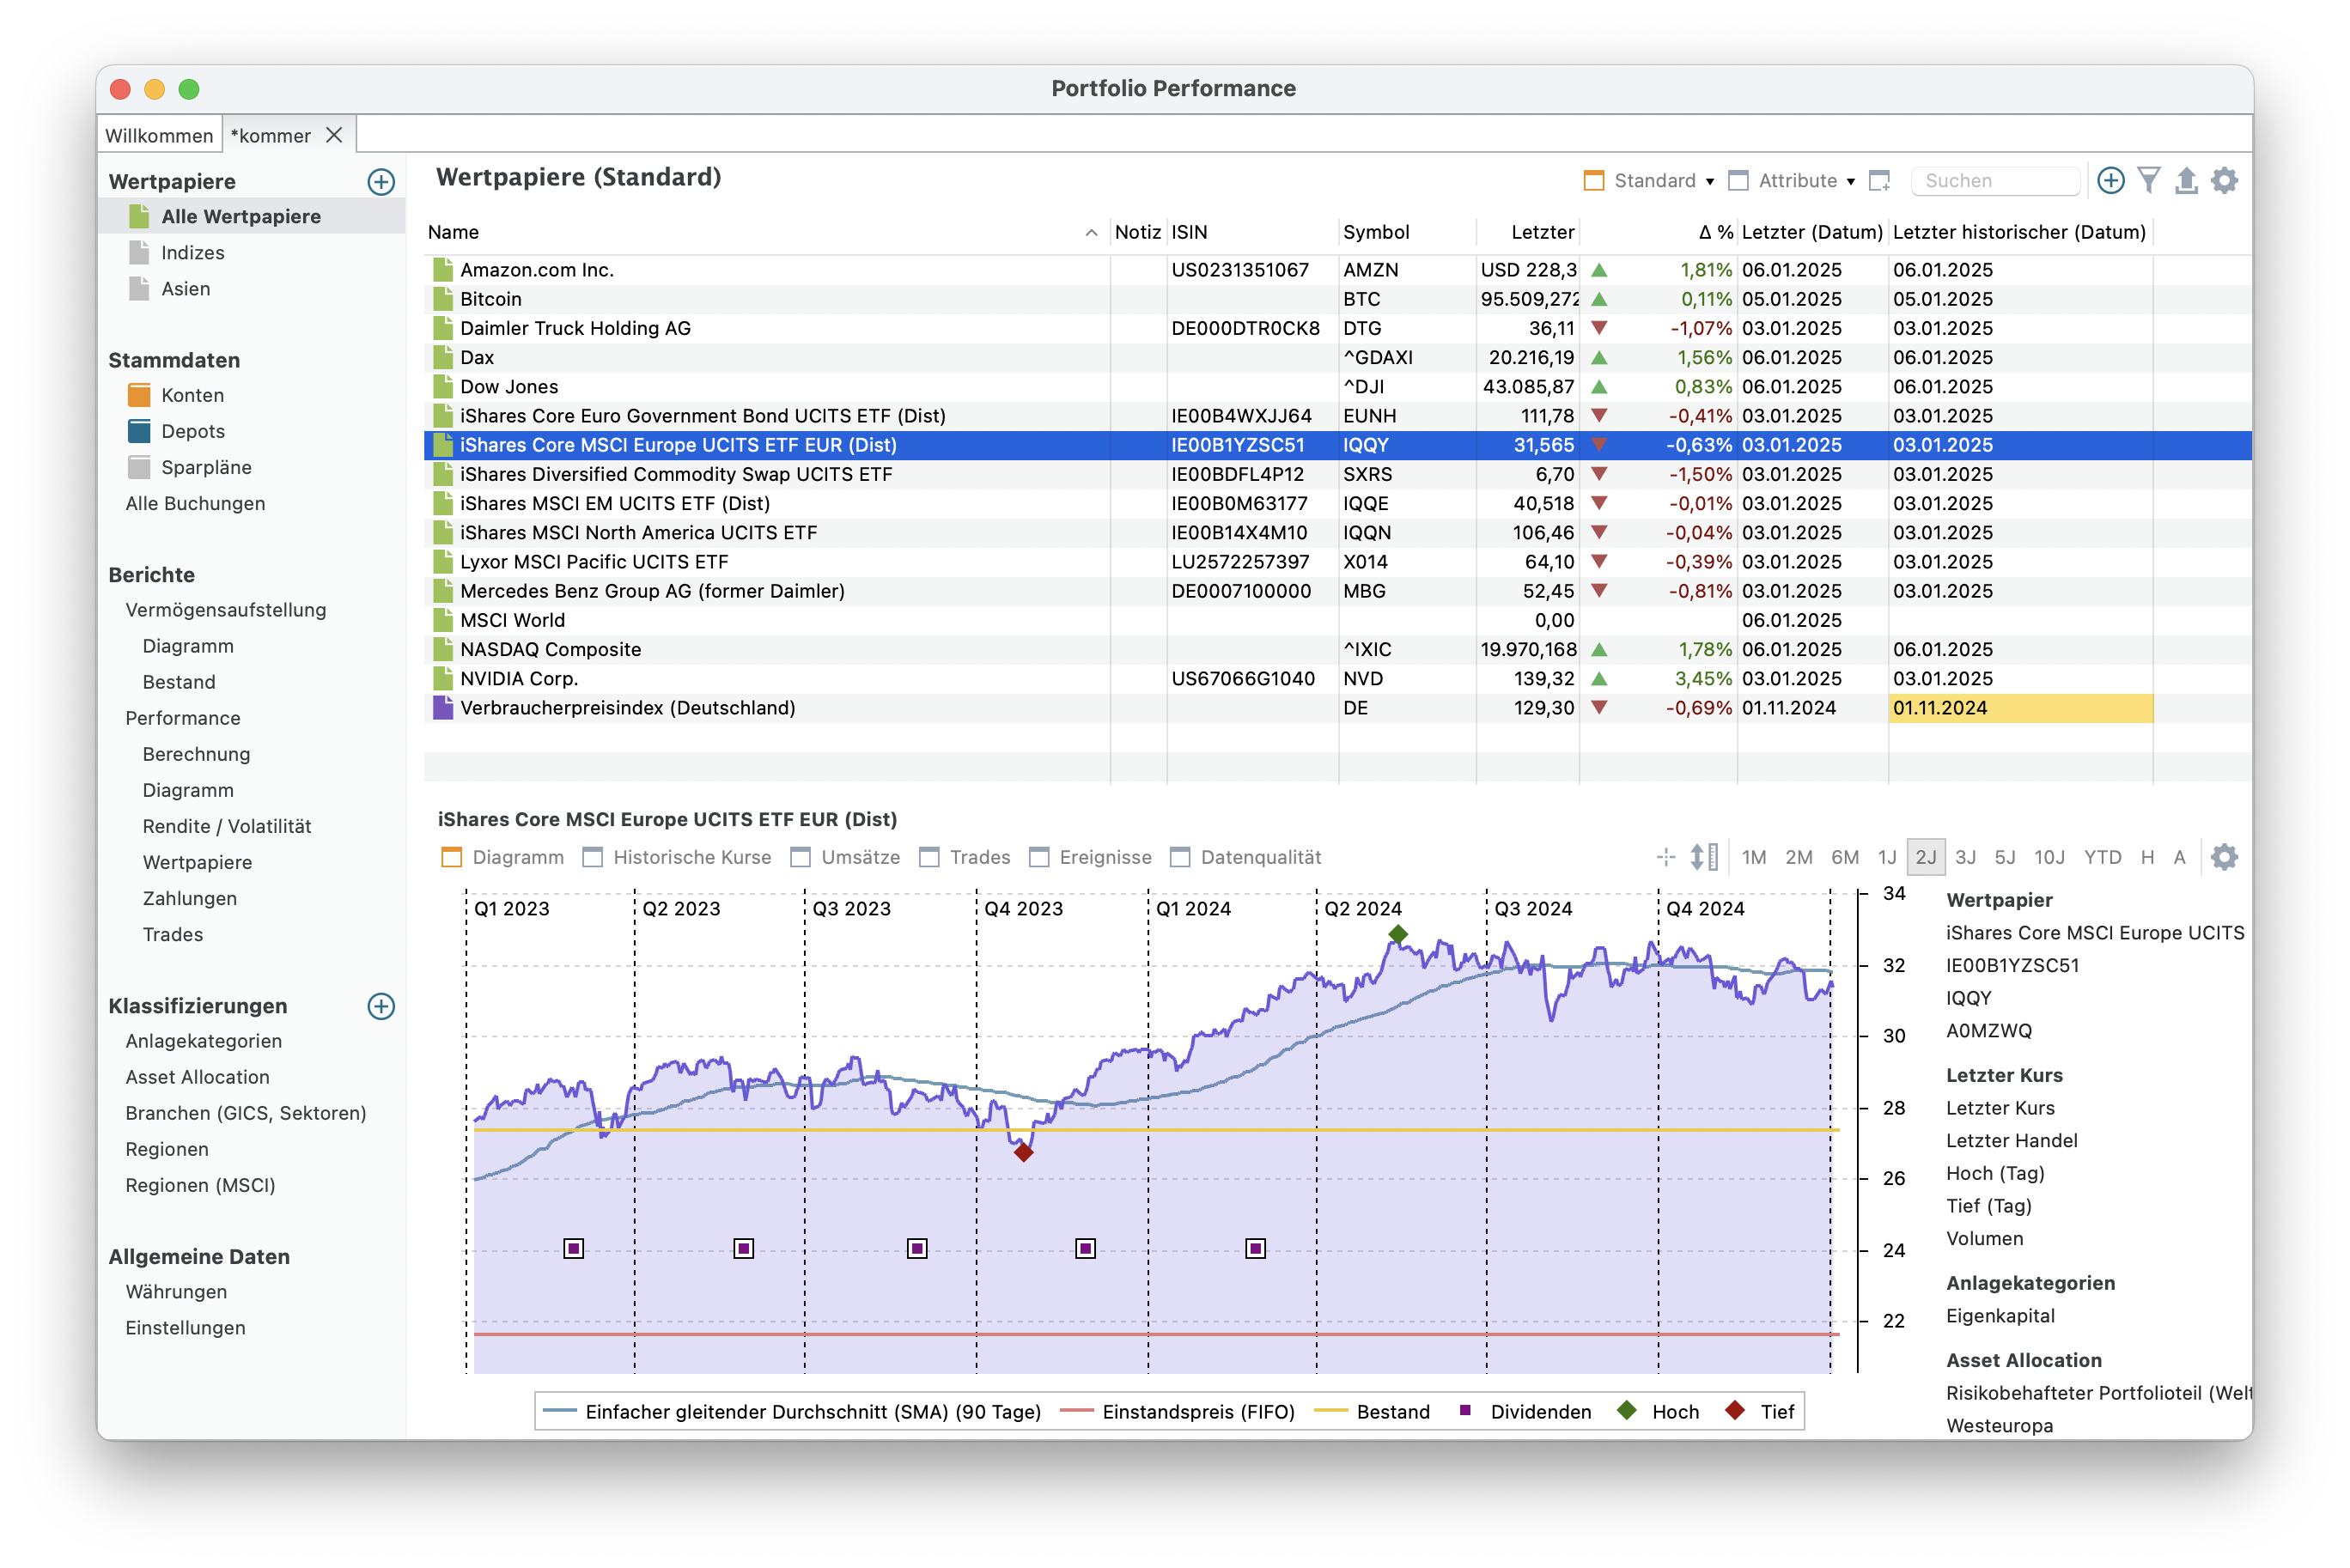
Task: Set chart range to 2M
Action: (x=1798, y=857)
